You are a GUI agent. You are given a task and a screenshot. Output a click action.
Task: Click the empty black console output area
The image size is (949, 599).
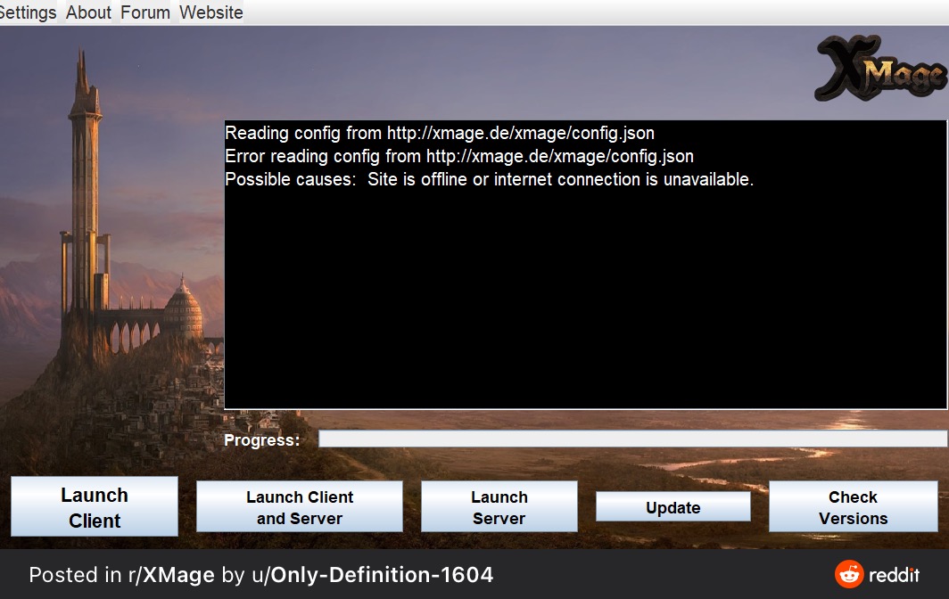point(584,303)
